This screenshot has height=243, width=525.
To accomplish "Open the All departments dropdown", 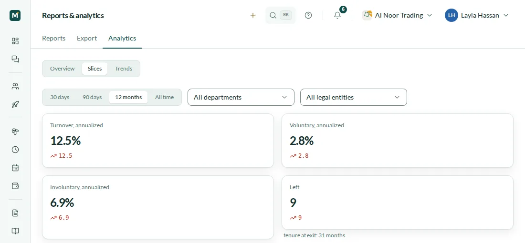I will click(241, 97).
